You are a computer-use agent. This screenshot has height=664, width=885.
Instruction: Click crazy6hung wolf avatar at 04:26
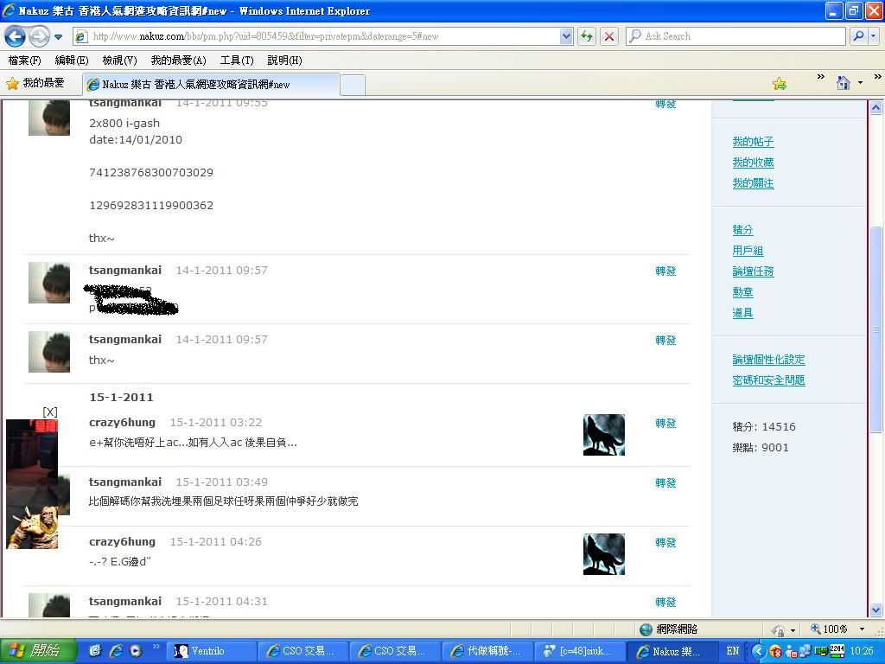604,554
